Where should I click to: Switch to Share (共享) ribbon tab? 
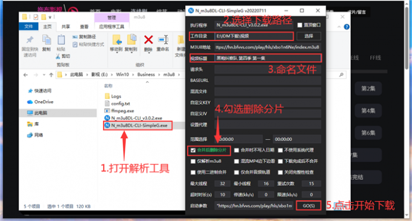click(x=65, y=27)
